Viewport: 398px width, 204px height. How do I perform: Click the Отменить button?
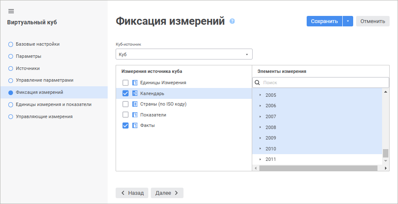(372, 21)
